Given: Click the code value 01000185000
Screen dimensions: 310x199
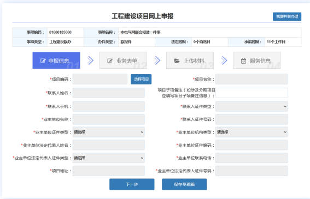Looking at the screenshot, I should point(60,32).
